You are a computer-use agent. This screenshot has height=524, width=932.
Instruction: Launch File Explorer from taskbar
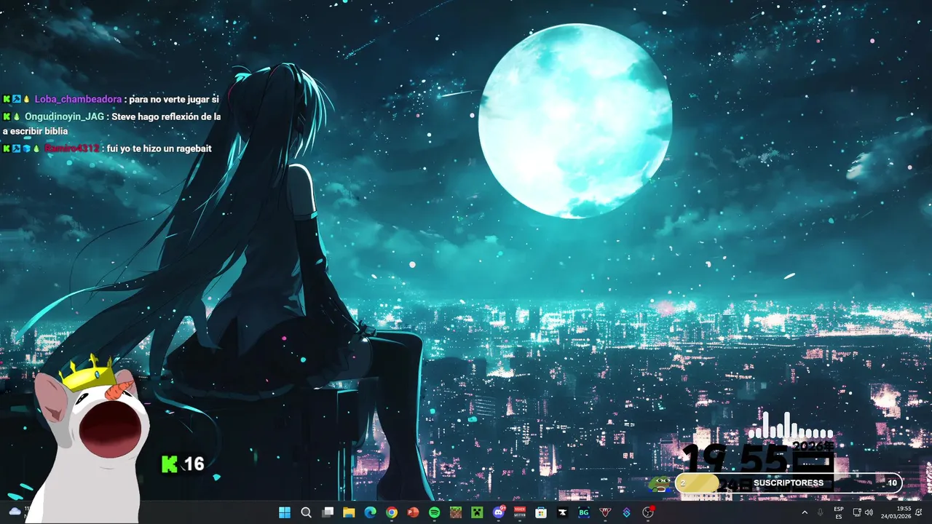(349, 512)
